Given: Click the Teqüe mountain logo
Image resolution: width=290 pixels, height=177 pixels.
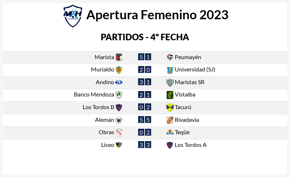Looking at the screenshot, I should coord(170,132).
